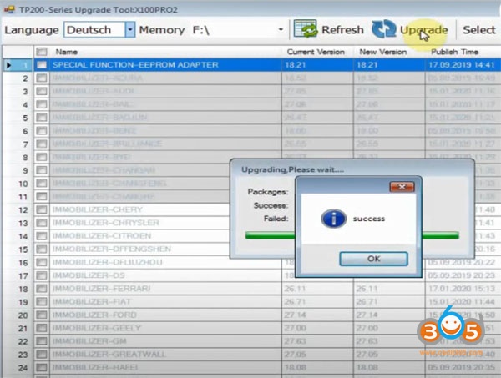Viewport: 501px width, 378px height.
Task: Open the Memory drive dropdown arrow
Action: click(281, 30)
